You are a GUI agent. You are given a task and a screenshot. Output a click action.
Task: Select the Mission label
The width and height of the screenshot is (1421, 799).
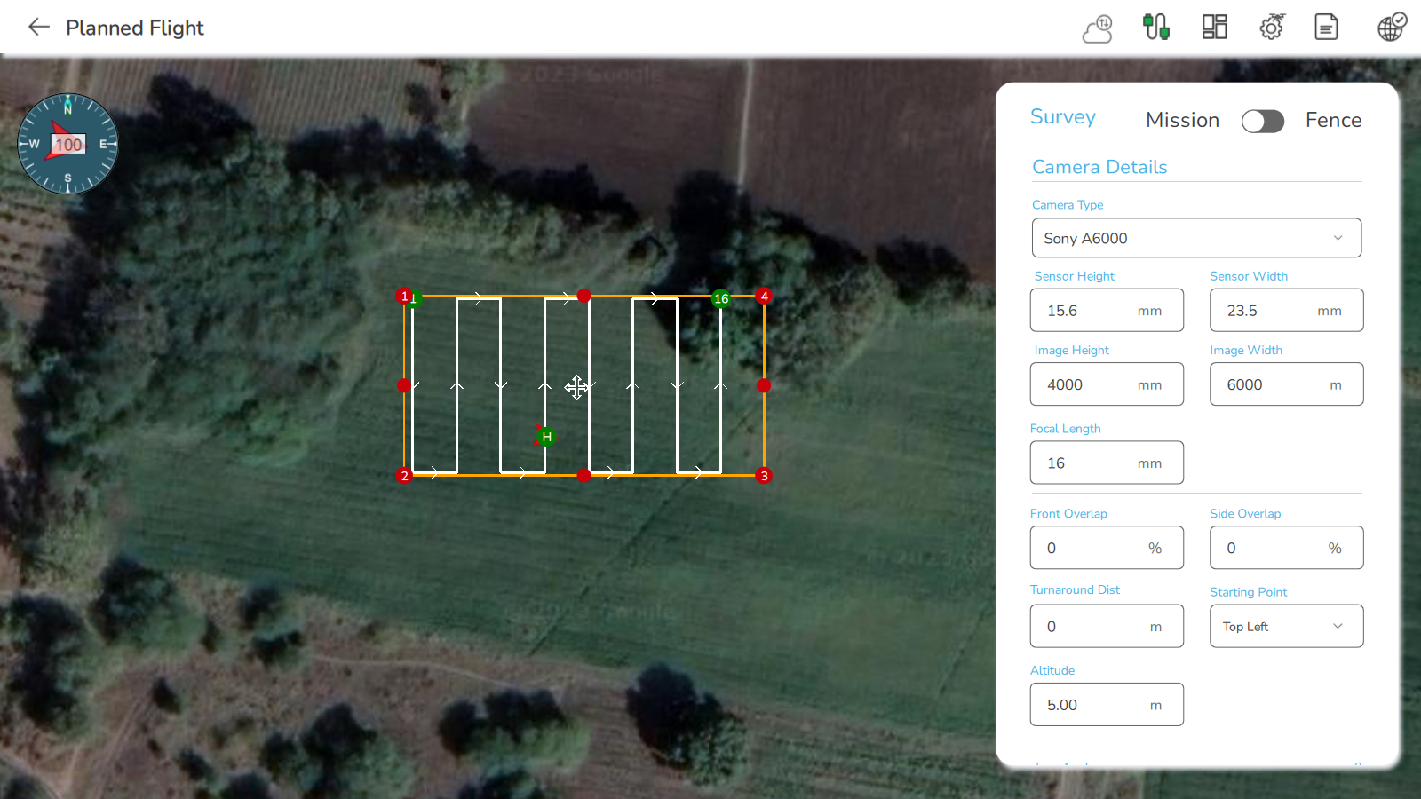[1182, 121]
